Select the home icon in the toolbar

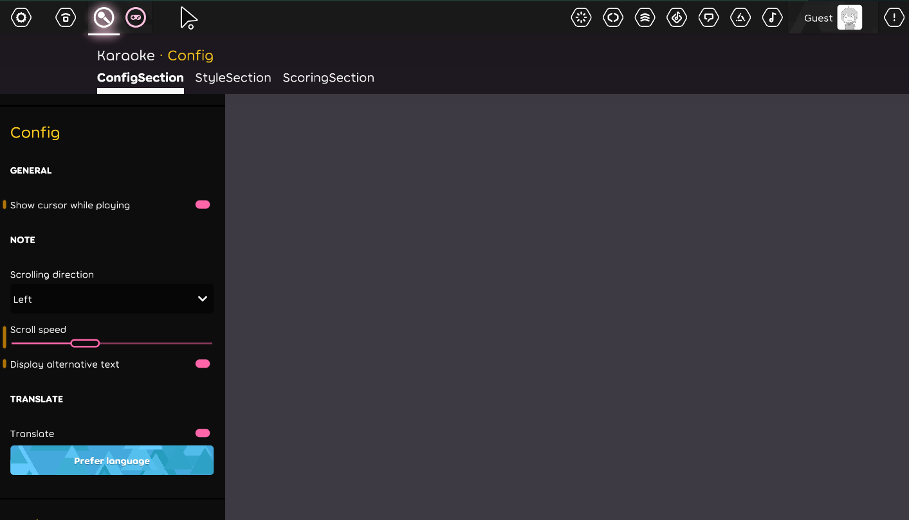[65, 17]
